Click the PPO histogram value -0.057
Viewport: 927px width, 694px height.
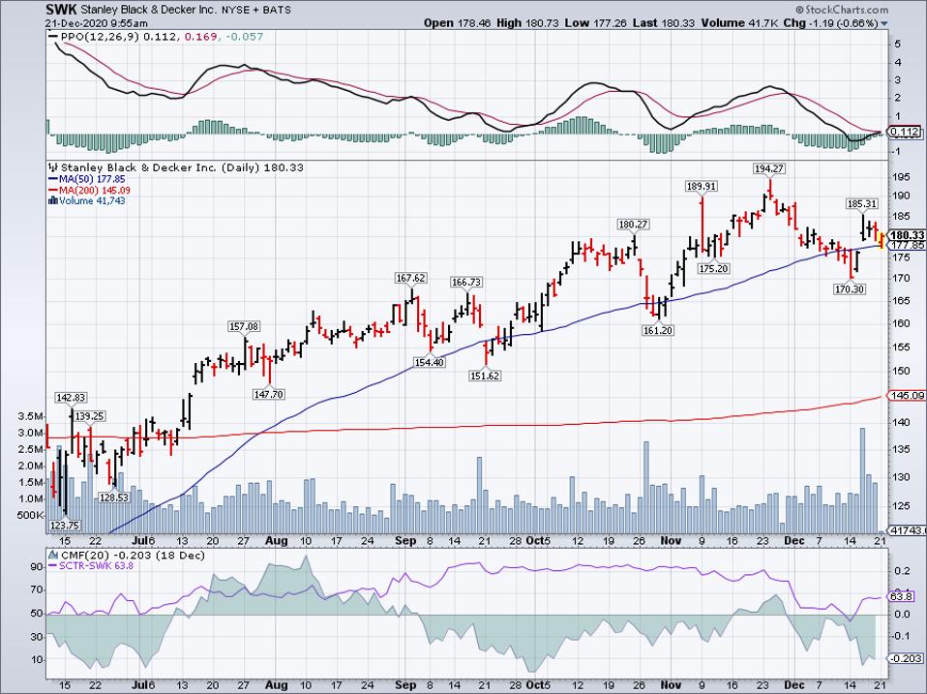tap(243, 37)
